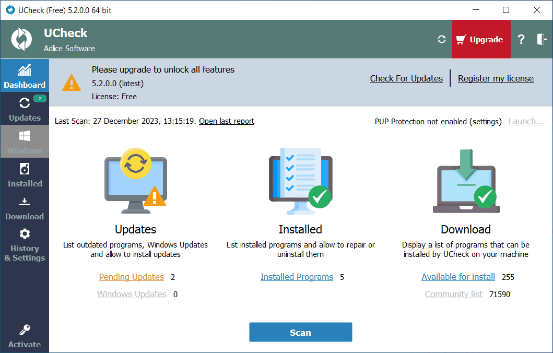Maximize the UCheck window
Screen dimensions: 553x353
[505, 10]
